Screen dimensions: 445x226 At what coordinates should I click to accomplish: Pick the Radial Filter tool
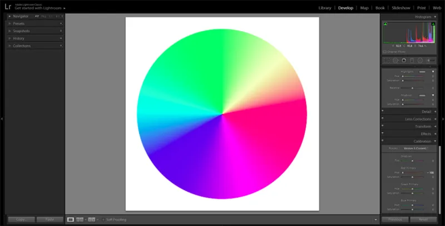tap(420, 60)
